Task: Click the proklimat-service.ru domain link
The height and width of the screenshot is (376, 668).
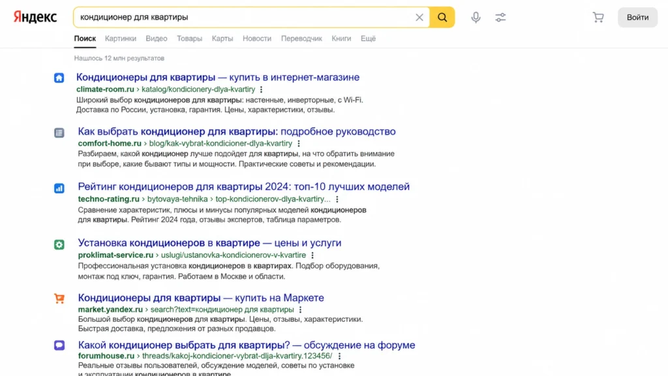Action: click(115, 255)
